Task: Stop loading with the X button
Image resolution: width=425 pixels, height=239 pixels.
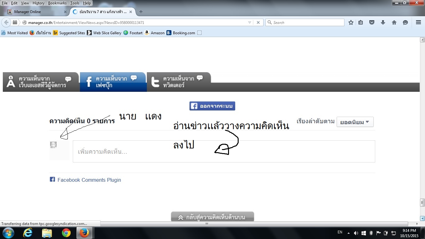Action: [x=258, y=22]
